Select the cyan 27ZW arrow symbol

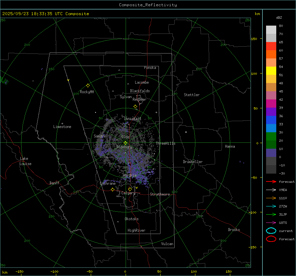[x=271, y=206]
